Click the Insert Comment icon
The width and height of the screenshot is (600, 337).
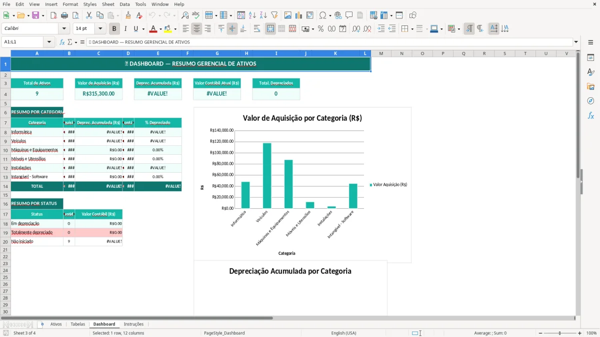[x=348, y=15]
